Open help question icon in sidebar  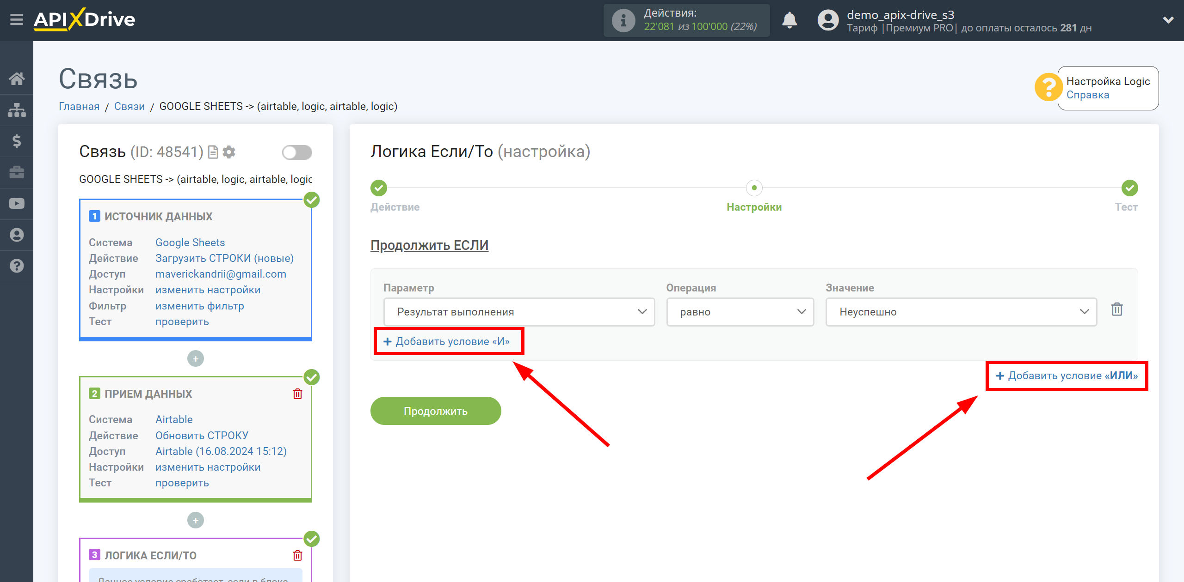(x=17, y=266)
